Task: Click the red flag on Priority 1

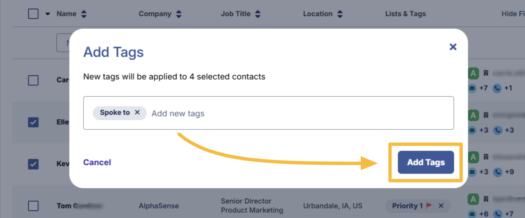Action: [429, 206]
